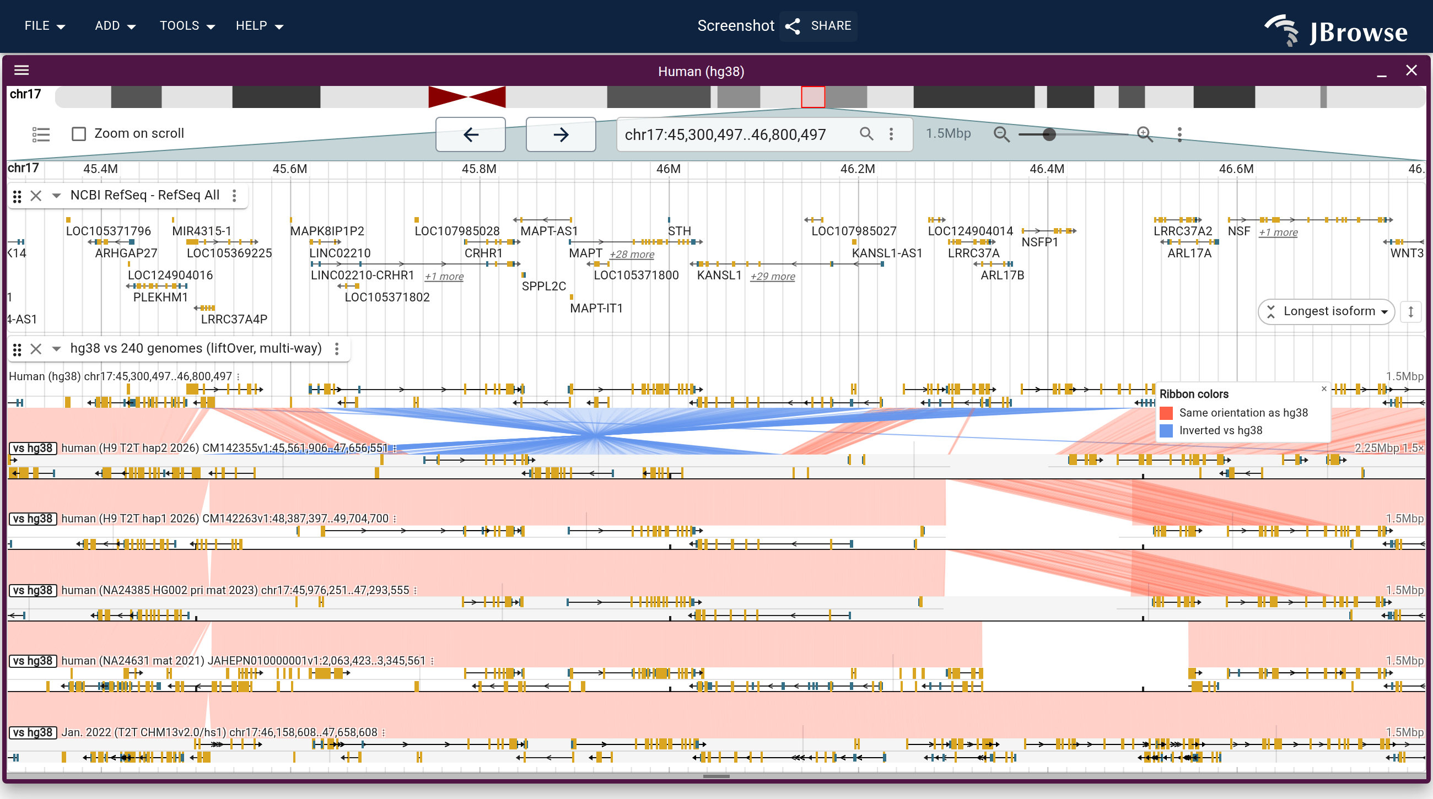This screenshot has width=1433, height=799.
Task: Click vs hg38 badge for H9 T2T hap2
Action: (33, 448)
